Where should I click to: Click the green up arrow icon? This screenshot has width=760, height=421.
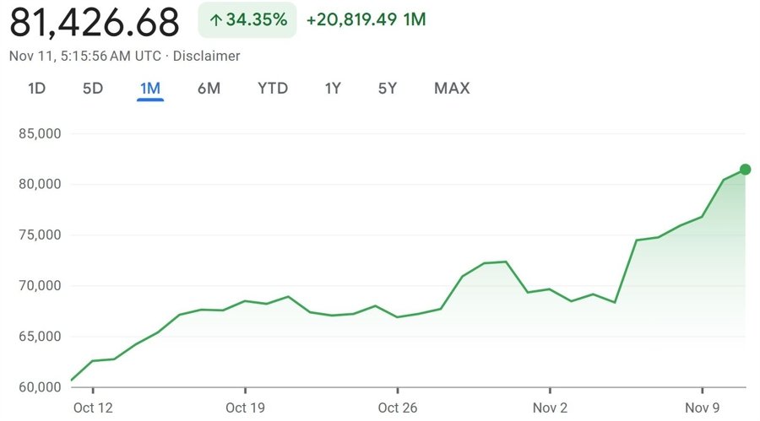[x=215, y=20]
